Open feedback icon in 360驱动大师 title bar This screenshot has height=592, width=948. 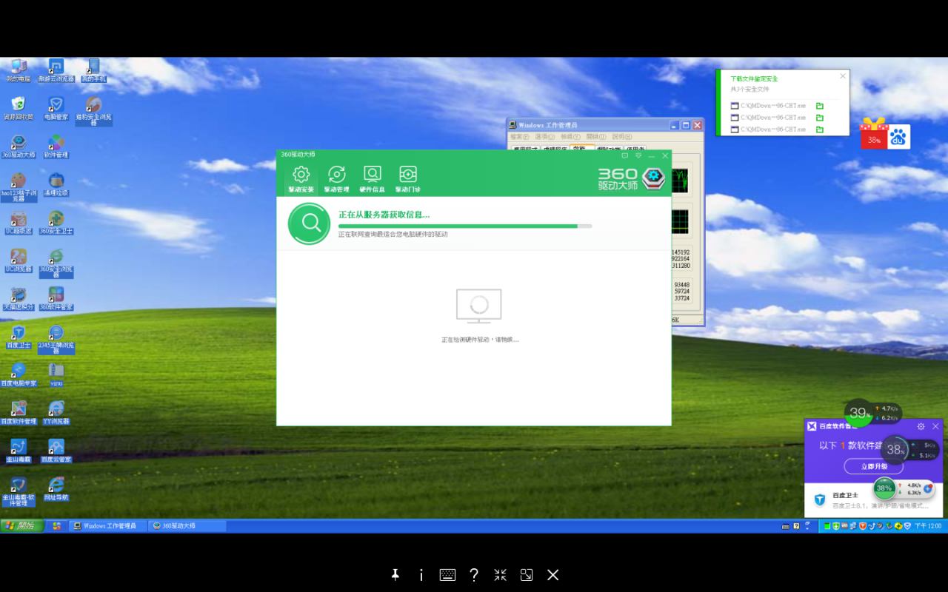pos(624,155)
